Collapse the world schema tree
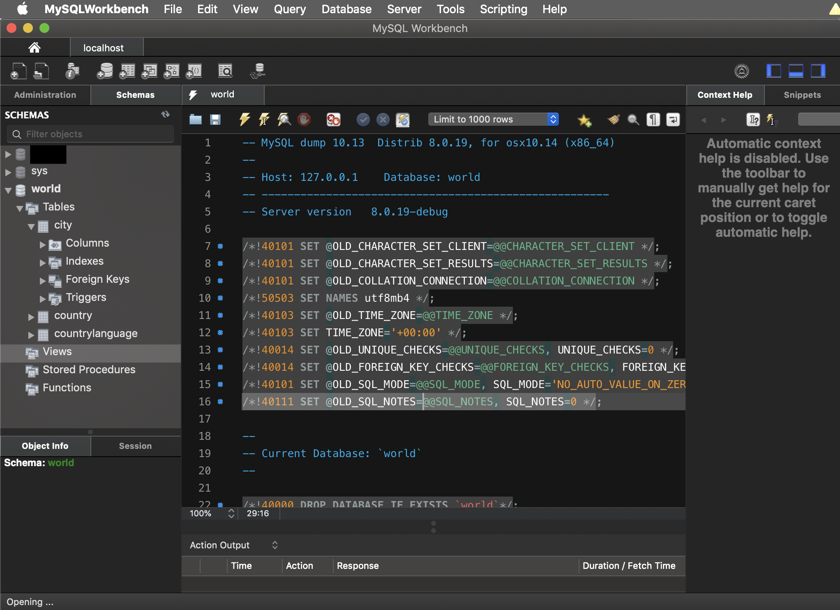840x610 pixels. click(x=8, y=190)
